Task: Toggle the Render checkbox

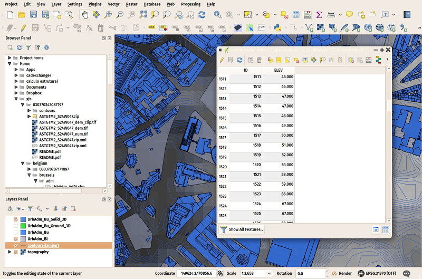Action: click(334, 273)
